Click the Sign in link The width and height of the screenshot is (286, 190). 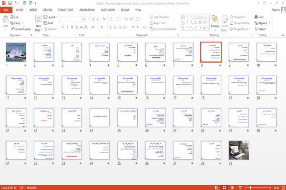click(276, 10)
